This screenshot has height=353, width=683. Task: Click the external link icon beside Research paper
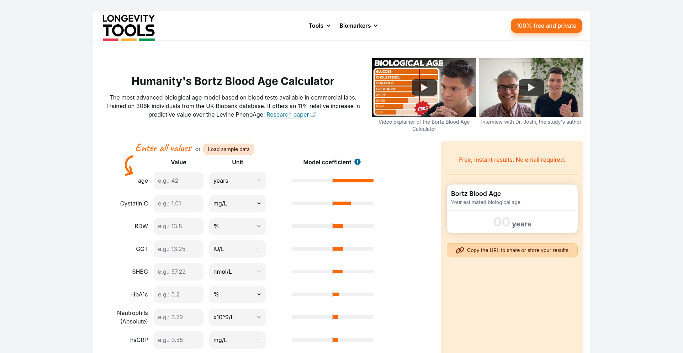[313, 114]
